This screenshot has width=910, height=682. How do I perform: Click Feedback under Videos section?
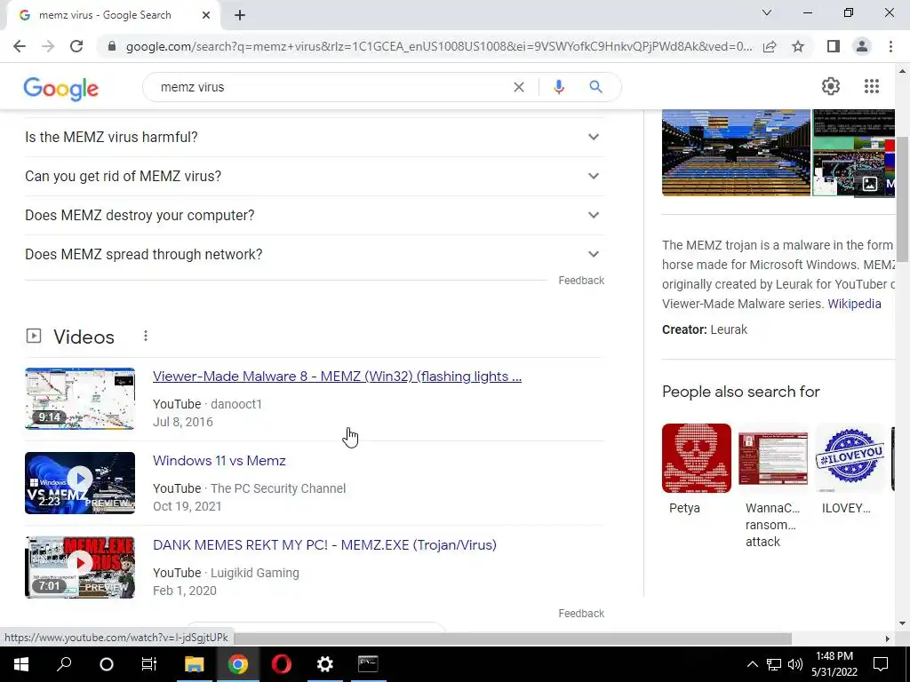(581, 614)
